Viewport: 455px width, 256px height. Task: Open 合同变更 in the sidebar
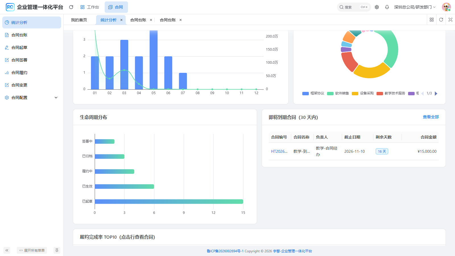[x=32, y=85]
